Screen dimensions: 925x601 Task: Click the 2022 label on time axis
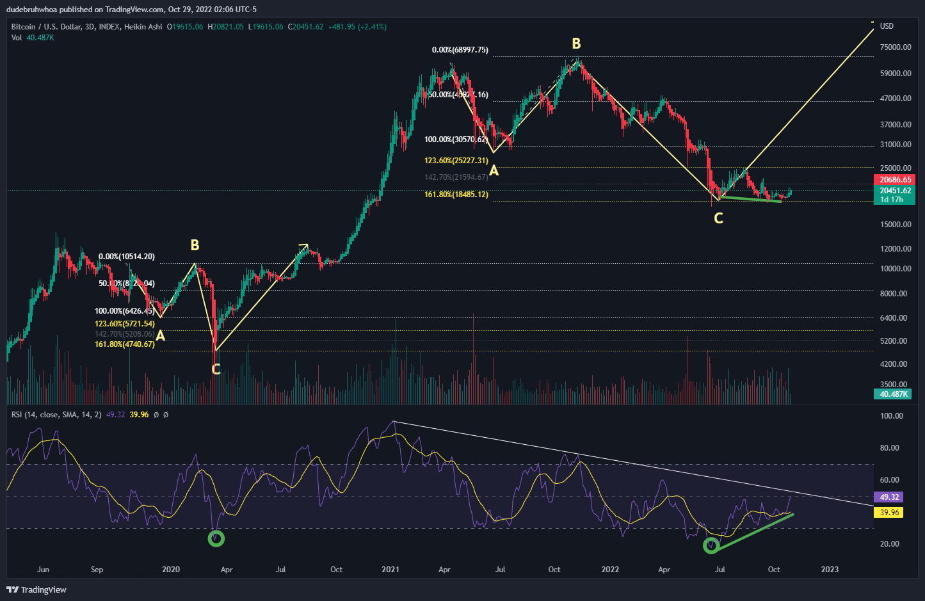pyautogui.click(x=610, y=570)
